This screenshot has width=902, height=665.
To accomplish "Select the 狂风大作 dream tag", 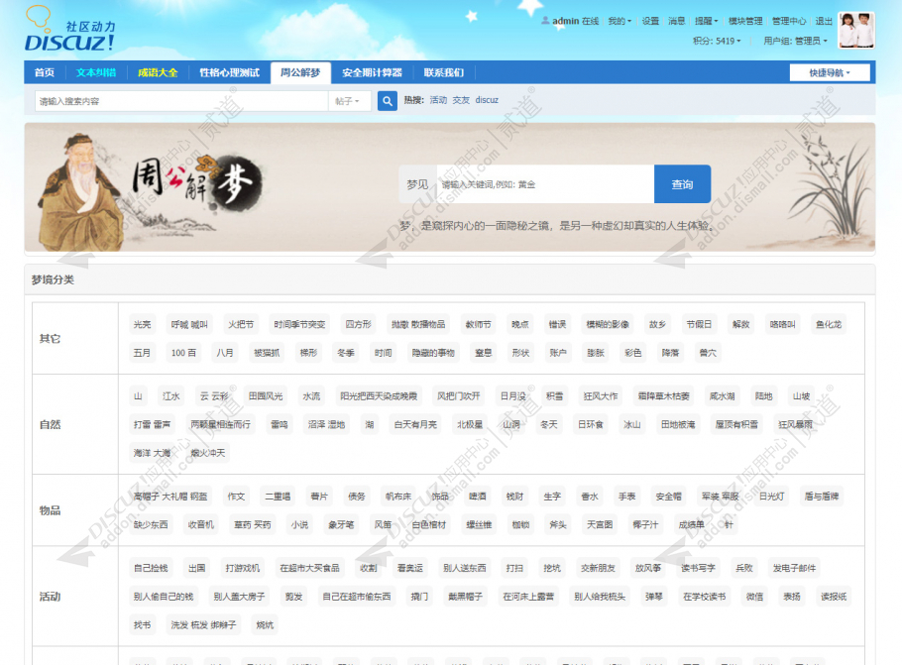I will (601, 396).
